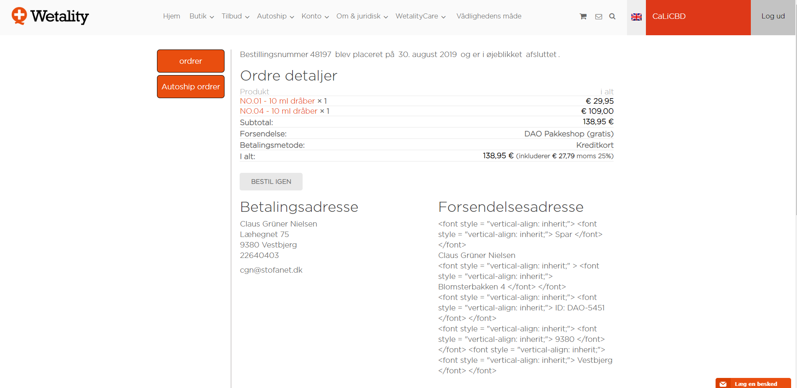The width and height of the screenshot is (797, 388).
Task: Open search with magnifying glass icon
Action: point(612,16)
